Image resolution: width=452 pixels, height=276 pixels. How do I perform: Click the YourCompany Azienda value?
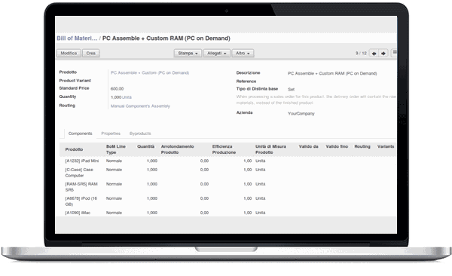(301, 113)
